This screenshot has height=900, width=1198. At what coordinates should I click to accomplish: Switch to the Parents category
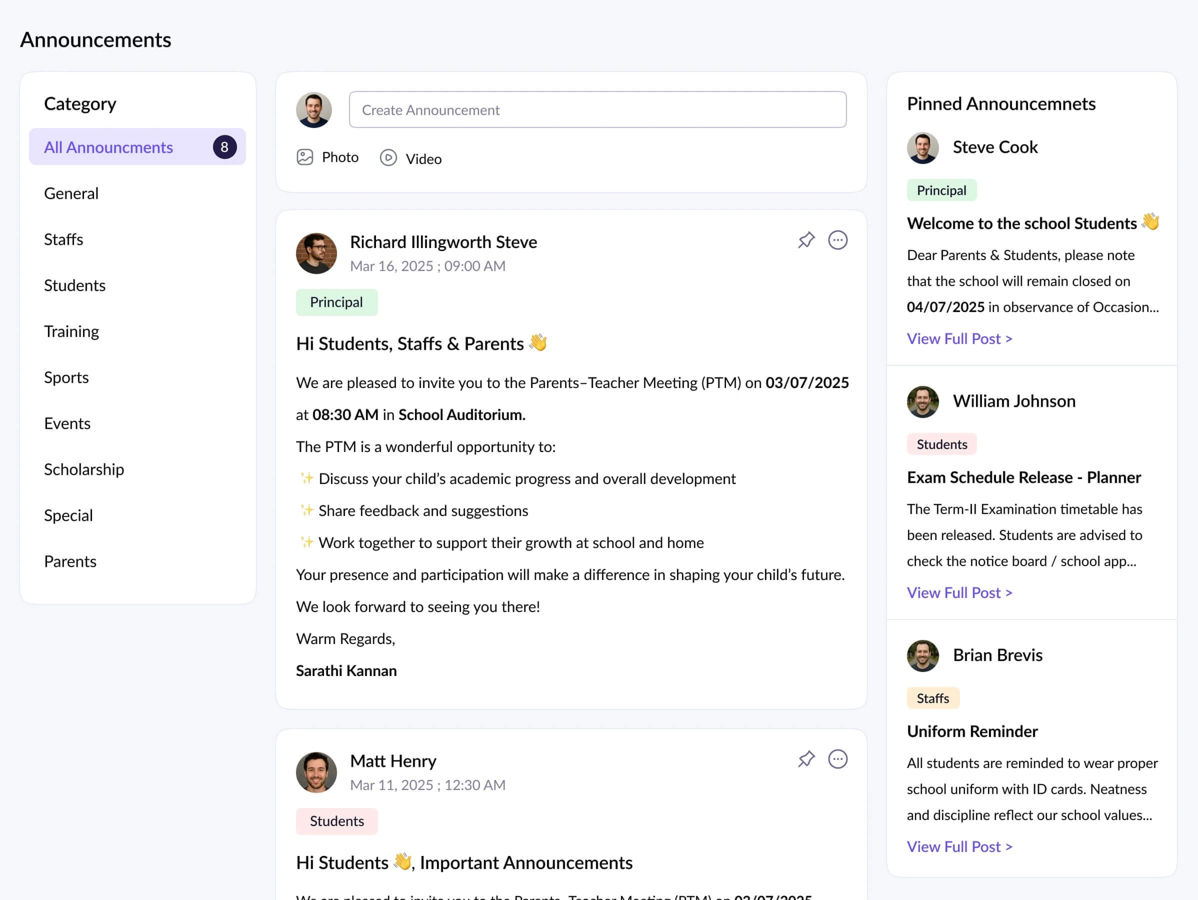[x=70, y=561]
